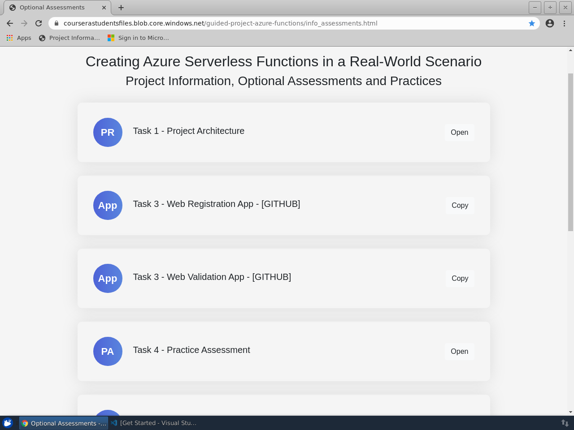Image resolution: width=574 pixels, height=430 pixels.
Task: Open the Chrome profile avatar
Action: click(x=550, y=23)
